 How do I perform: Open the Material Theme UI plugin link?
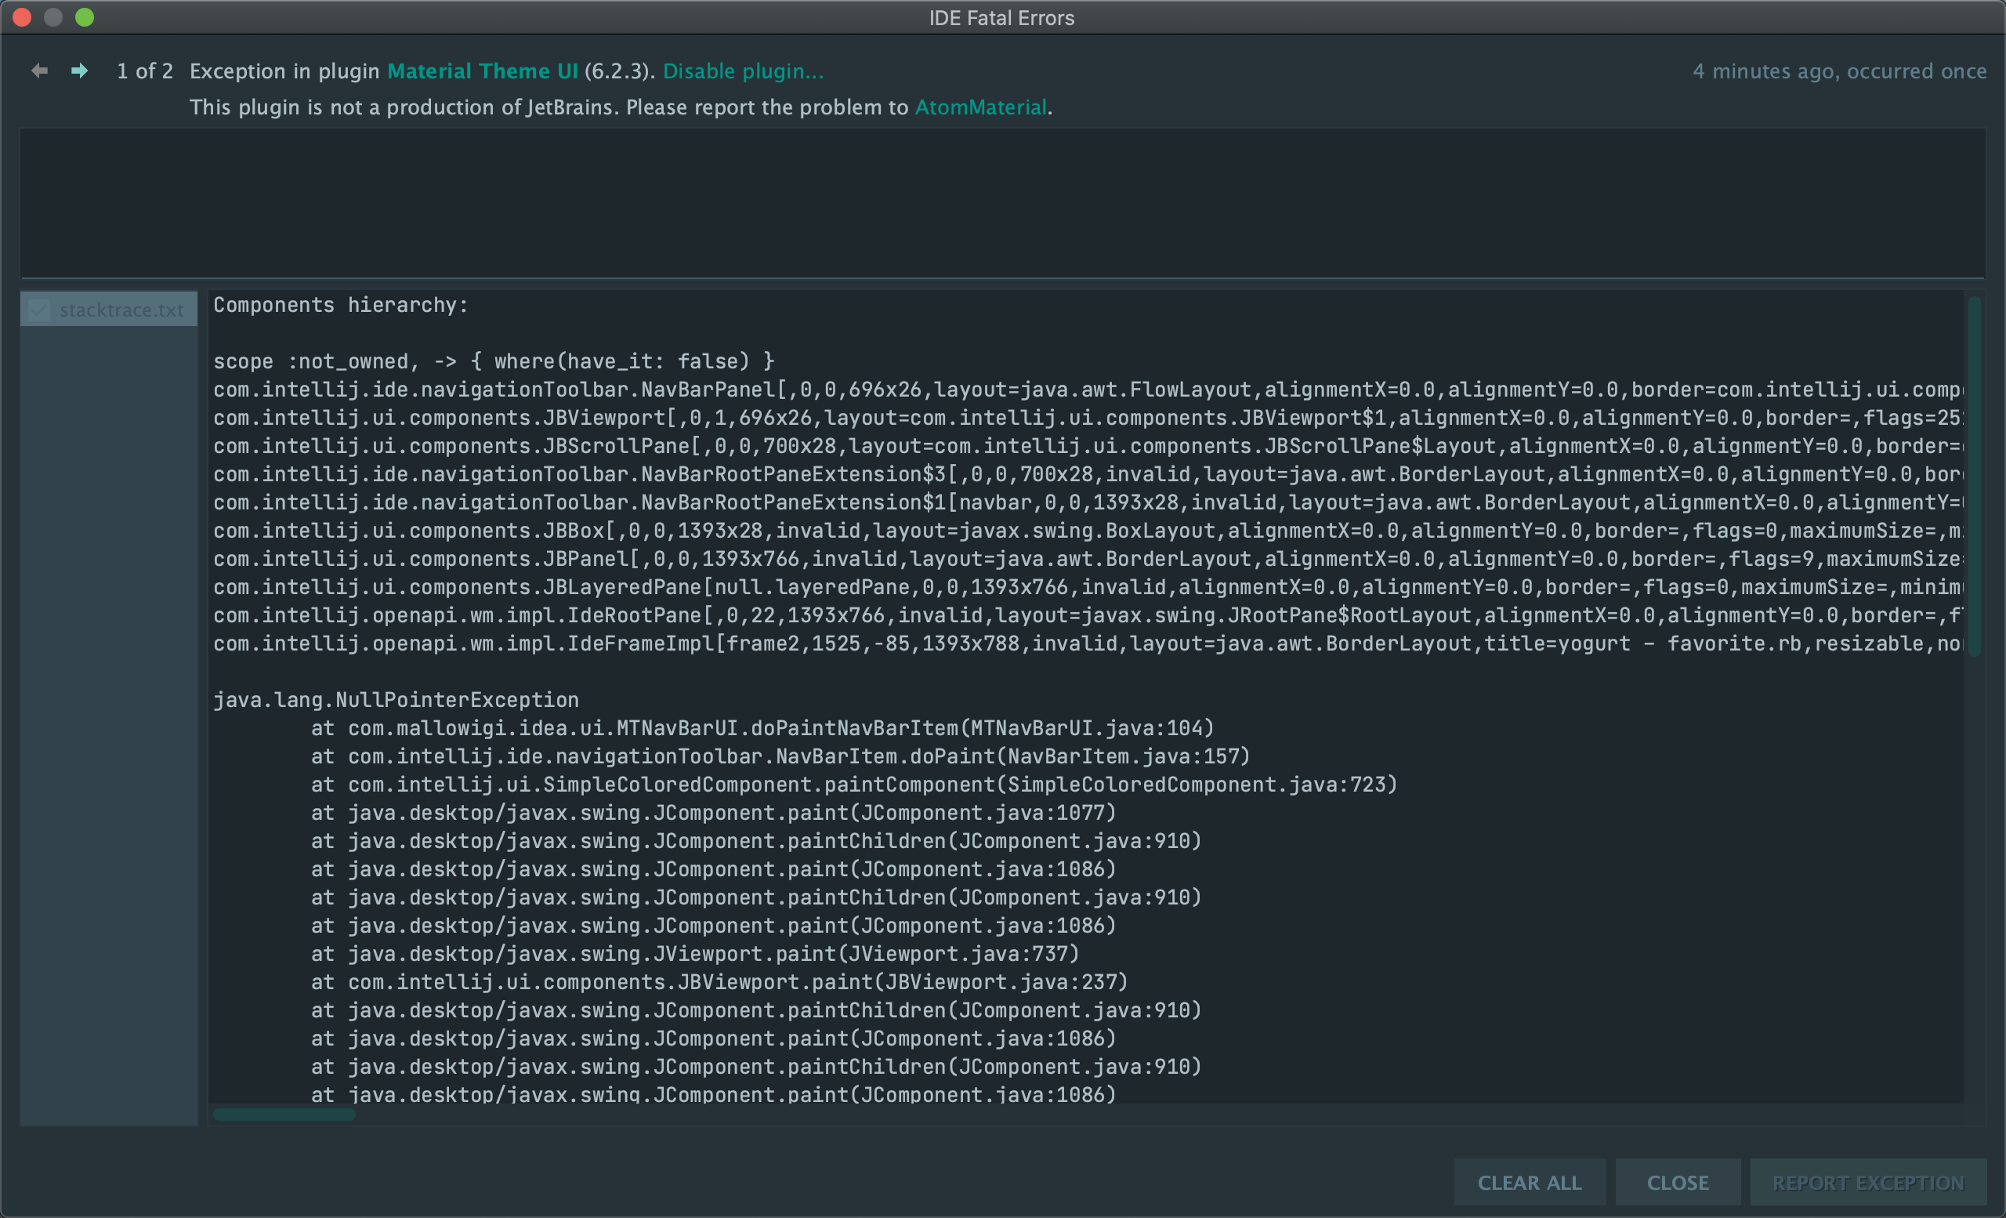click(483, 71)
